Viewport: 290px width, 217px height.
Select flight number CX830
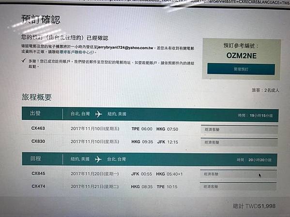[x=38, y=141]
